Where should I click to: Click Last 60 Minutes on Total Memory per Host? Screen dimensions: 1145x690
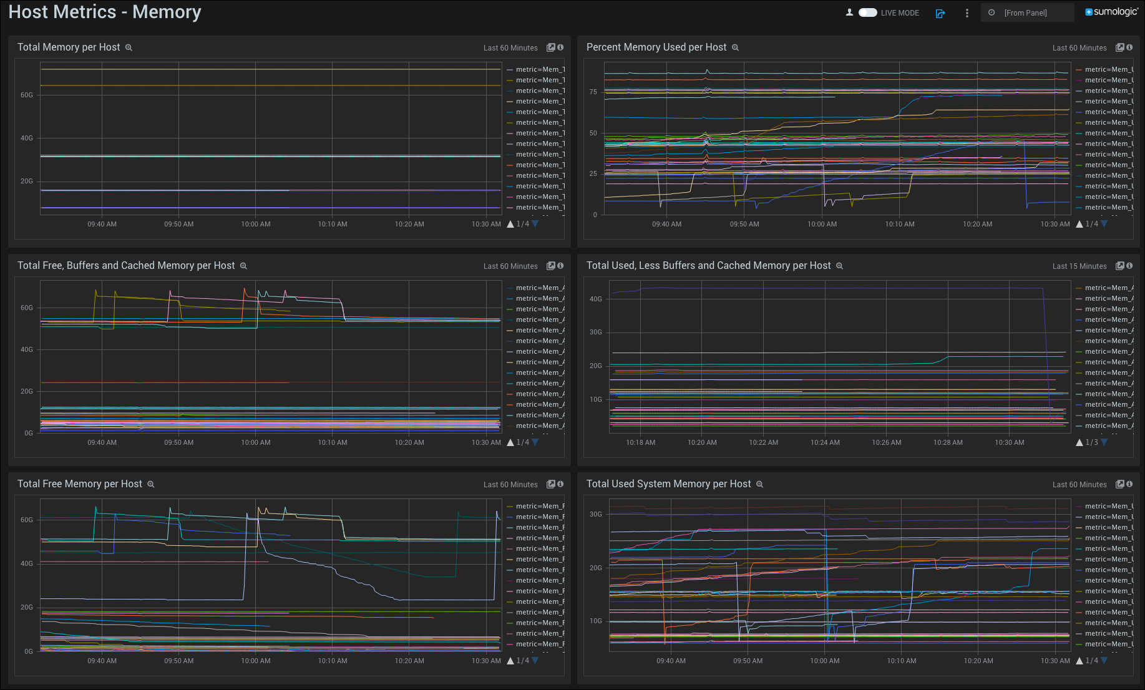[x=512, y=47]
